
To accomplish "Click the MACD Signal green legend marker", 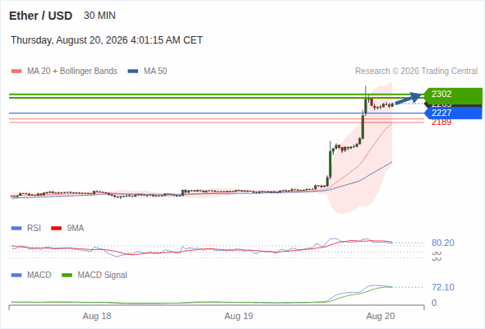I will (x=67, y=276).
